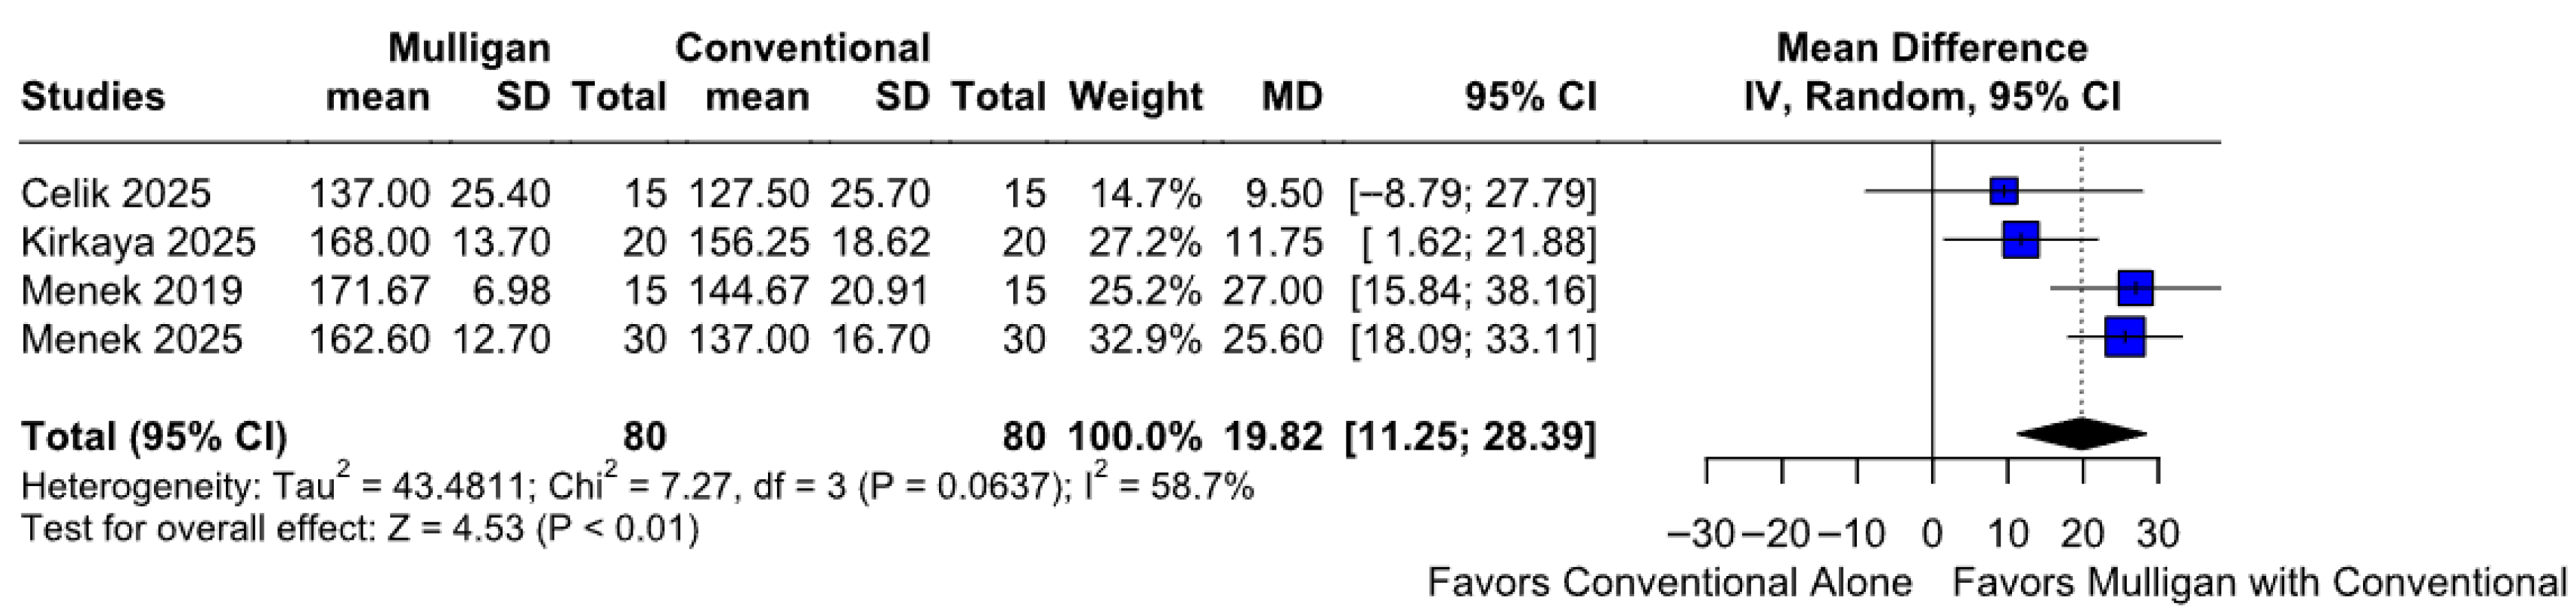Viewport: 2576px width, 609px height.
Task: Click the pooled MD value 19.82
Action: point(1272,437)
